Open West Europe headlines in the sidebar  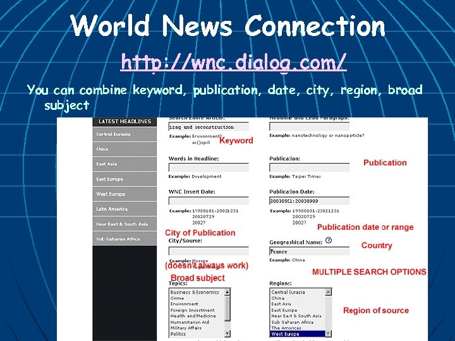124,194
